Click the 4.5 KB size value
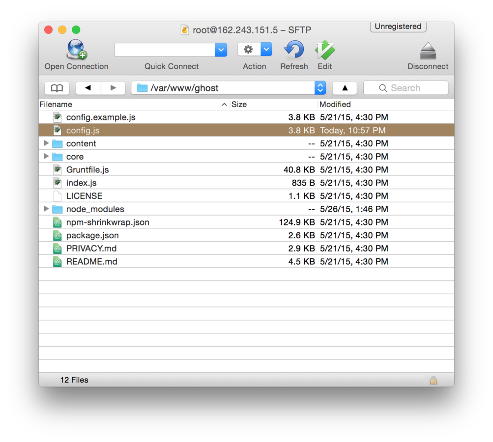The image size is (493, 442). point(301,262)
